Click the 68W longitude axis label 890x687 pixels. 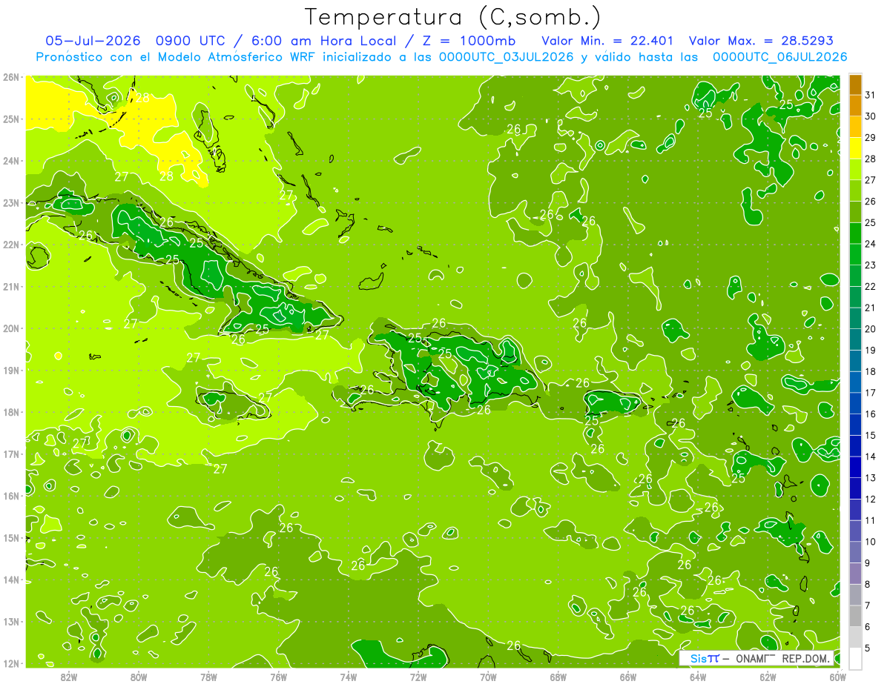[558, 677]
